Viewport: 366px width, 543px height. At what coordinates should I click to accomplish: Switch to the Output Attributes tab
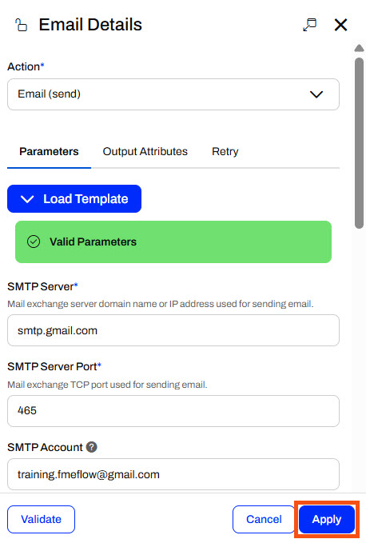point(145,151)
